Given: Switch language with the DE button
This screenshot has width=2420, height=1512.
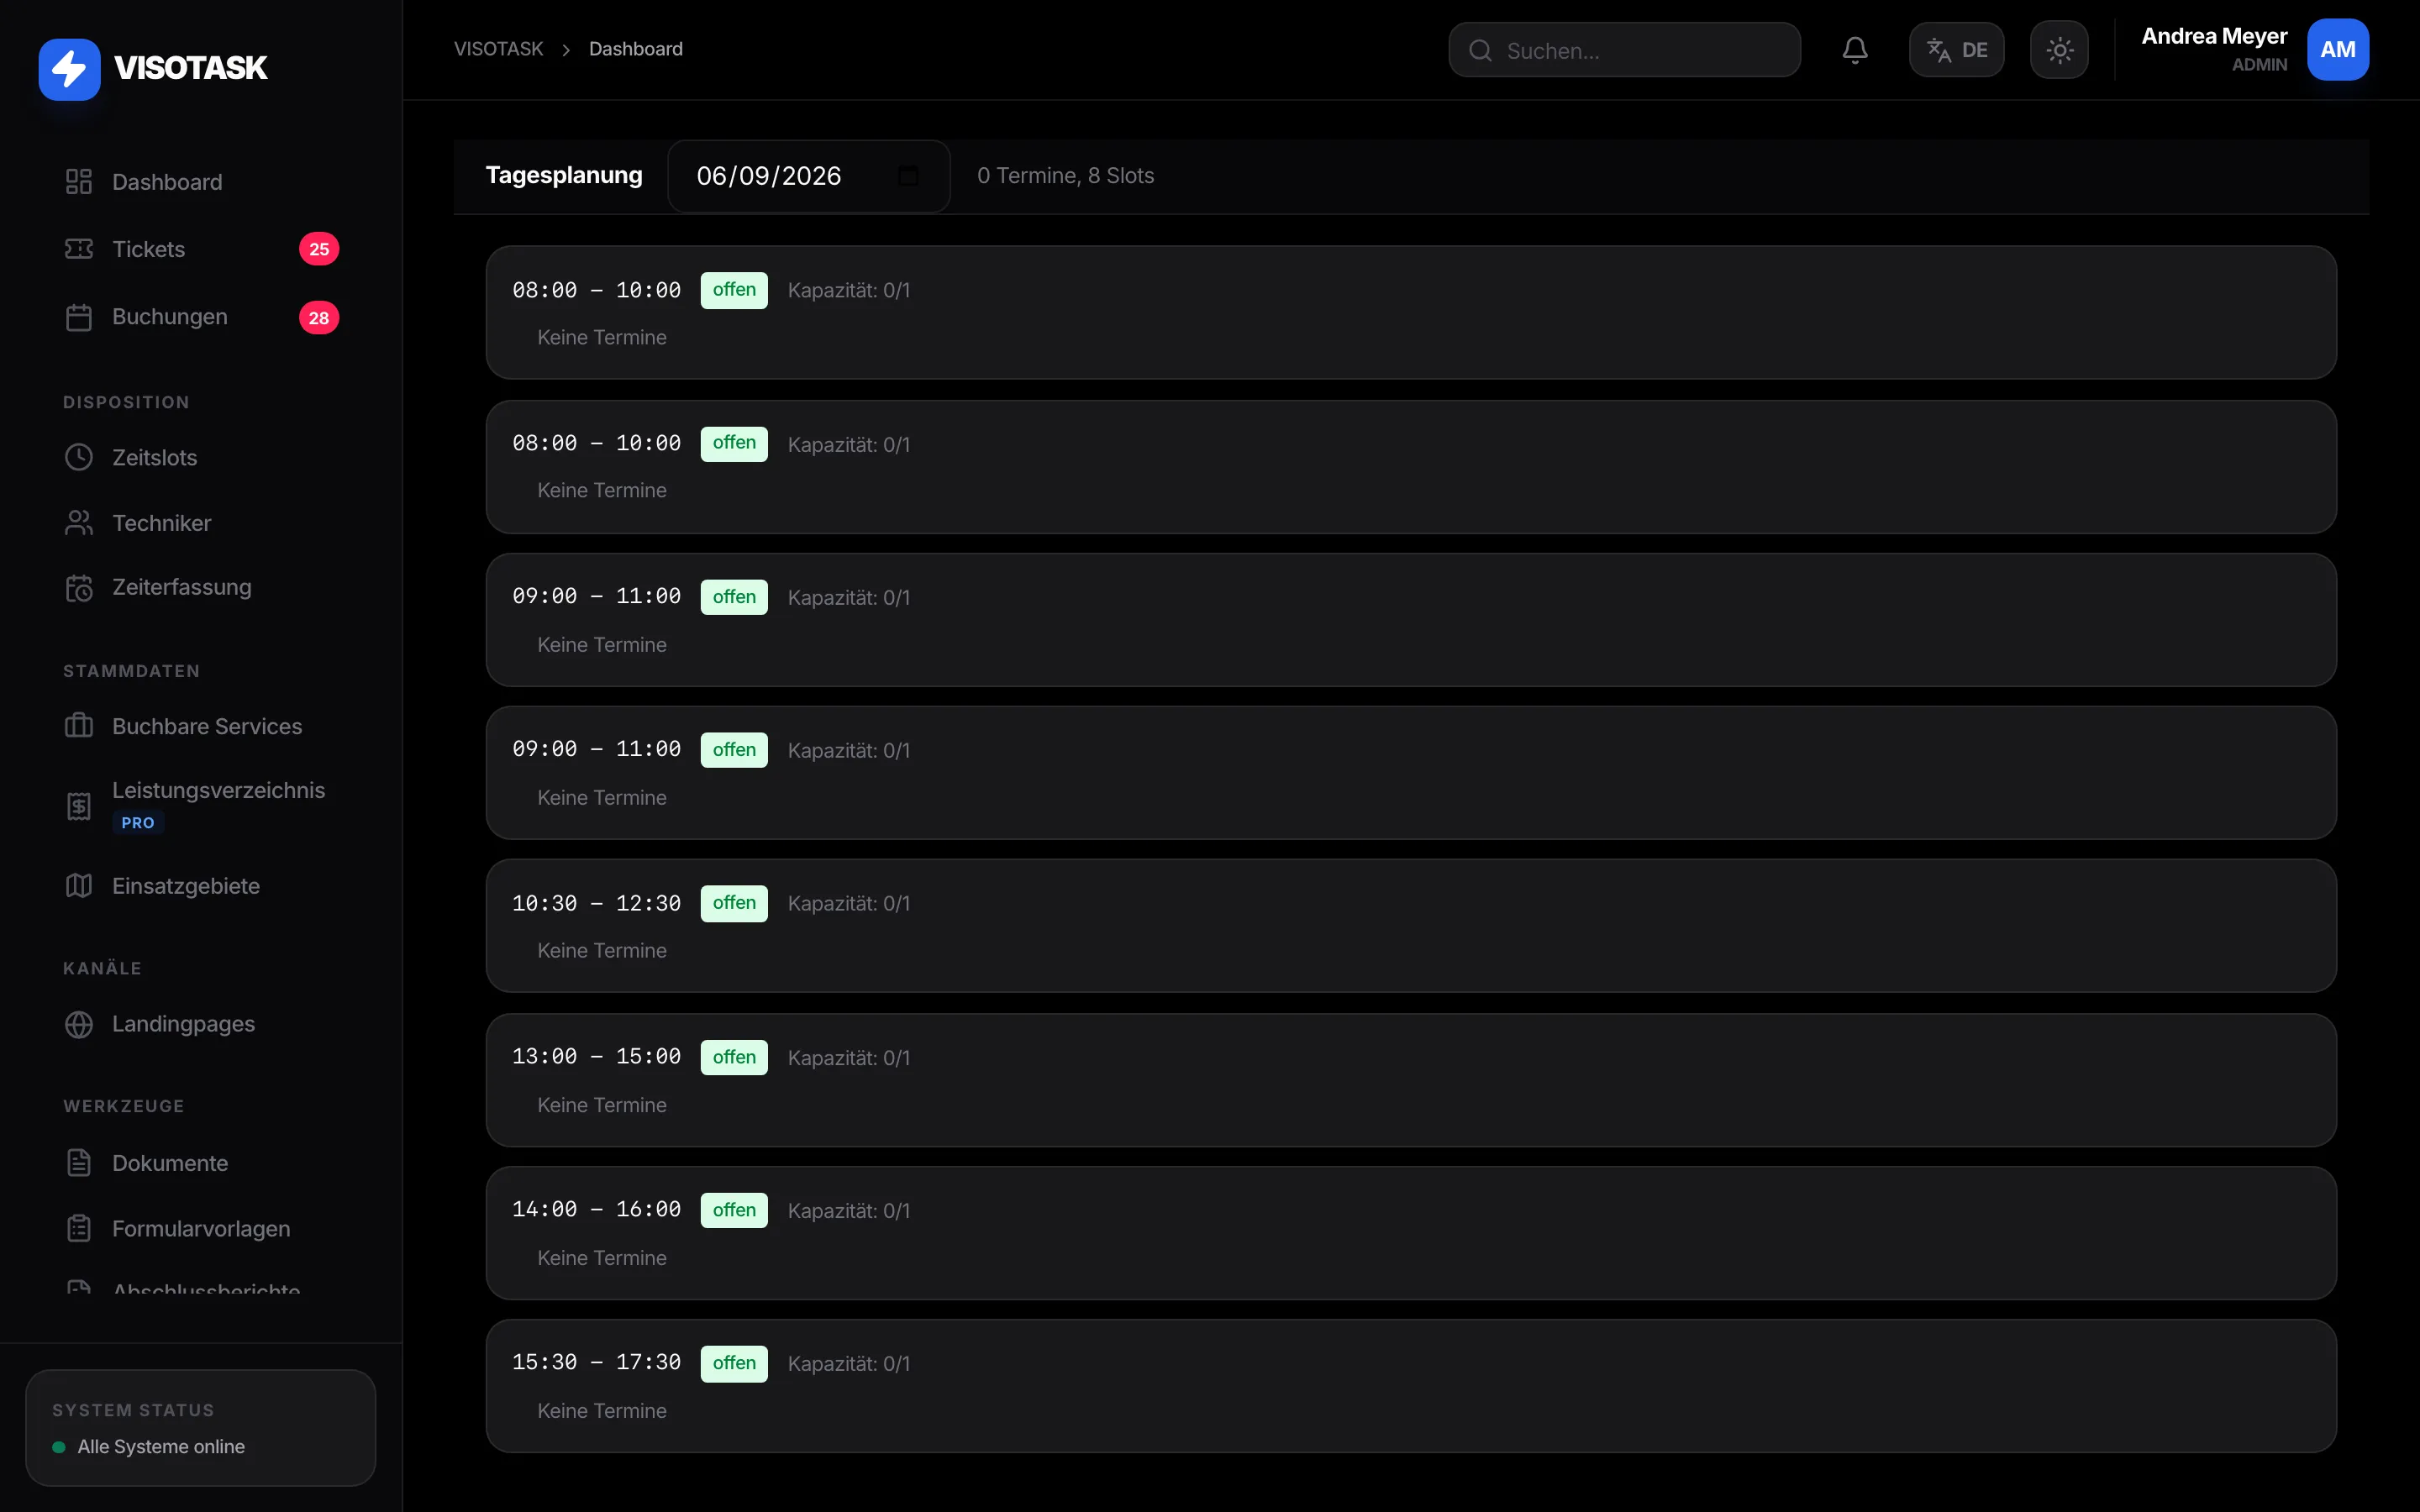Looking at the screenshot, I should tap(1956, 50).
